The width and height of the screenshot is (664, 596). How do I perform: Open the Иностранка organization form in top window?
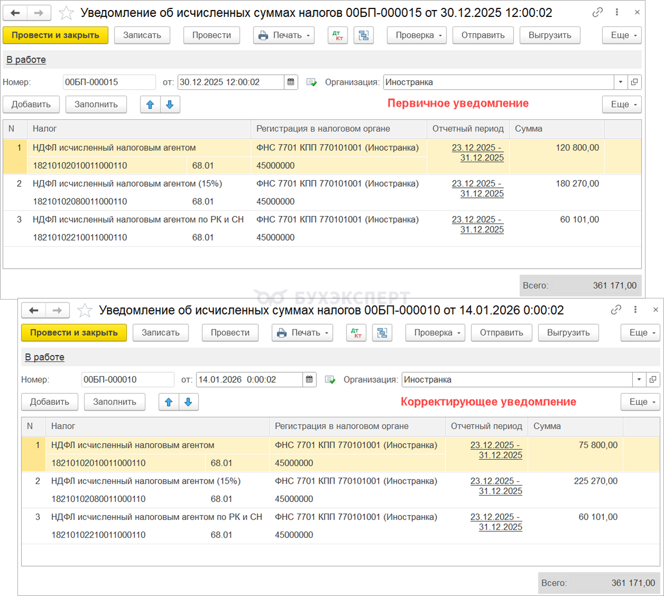634,82
